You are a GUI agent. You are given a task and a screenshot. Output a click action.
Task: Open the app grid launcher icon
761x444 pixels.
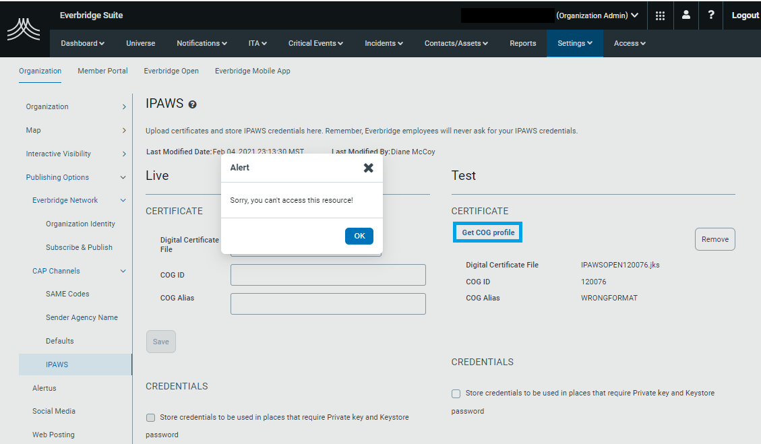[660, 15]
